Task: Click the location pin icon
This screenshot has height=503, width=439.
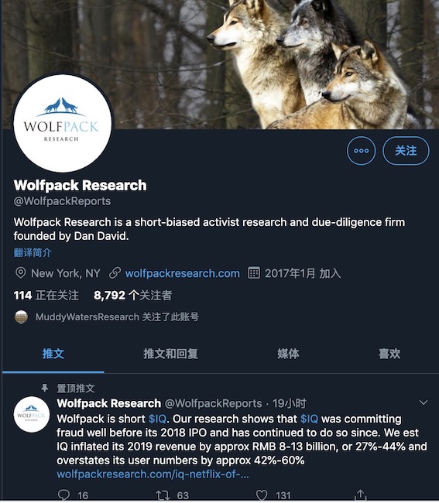Action: coord(21,273)
